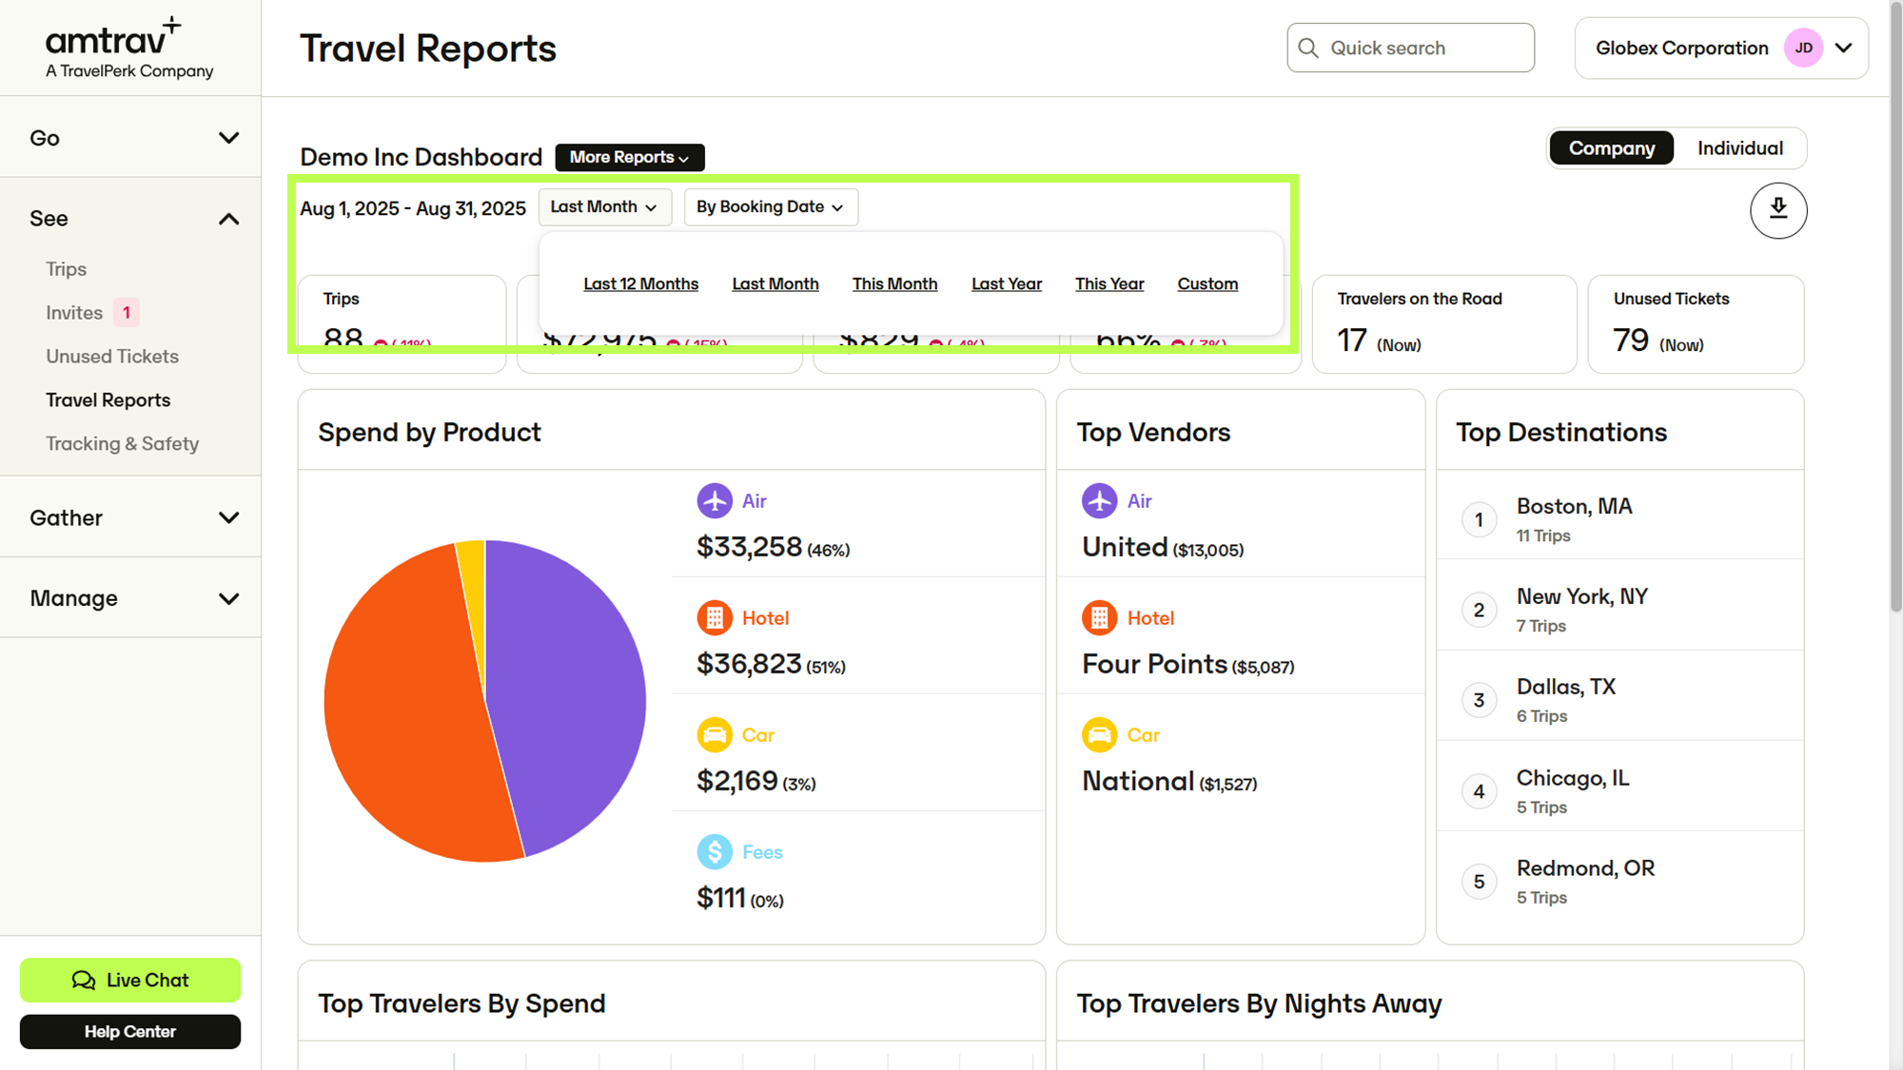Start a Live Chat
The width and height of the screenshot is (1903, 1070).
click(130, 980)
